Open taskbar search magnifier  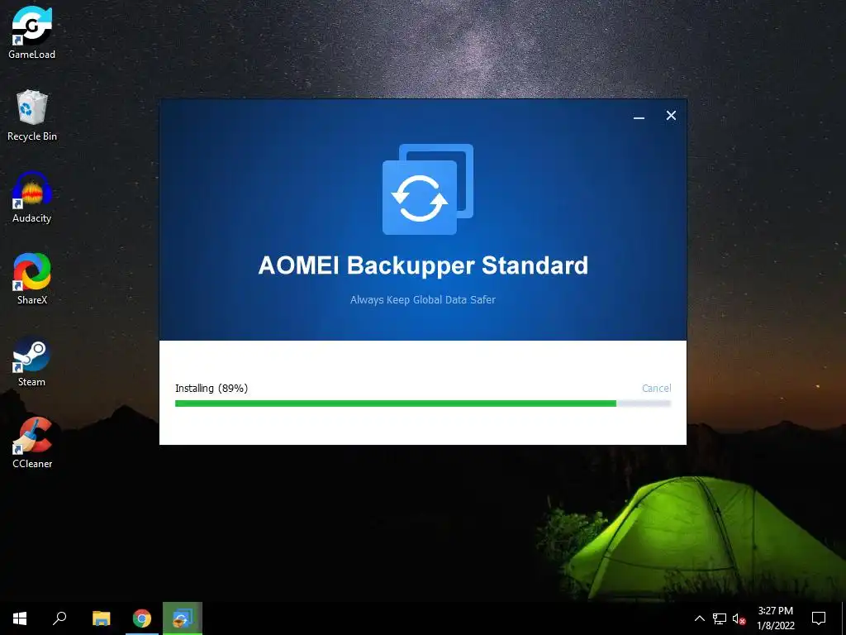(59, 618)
